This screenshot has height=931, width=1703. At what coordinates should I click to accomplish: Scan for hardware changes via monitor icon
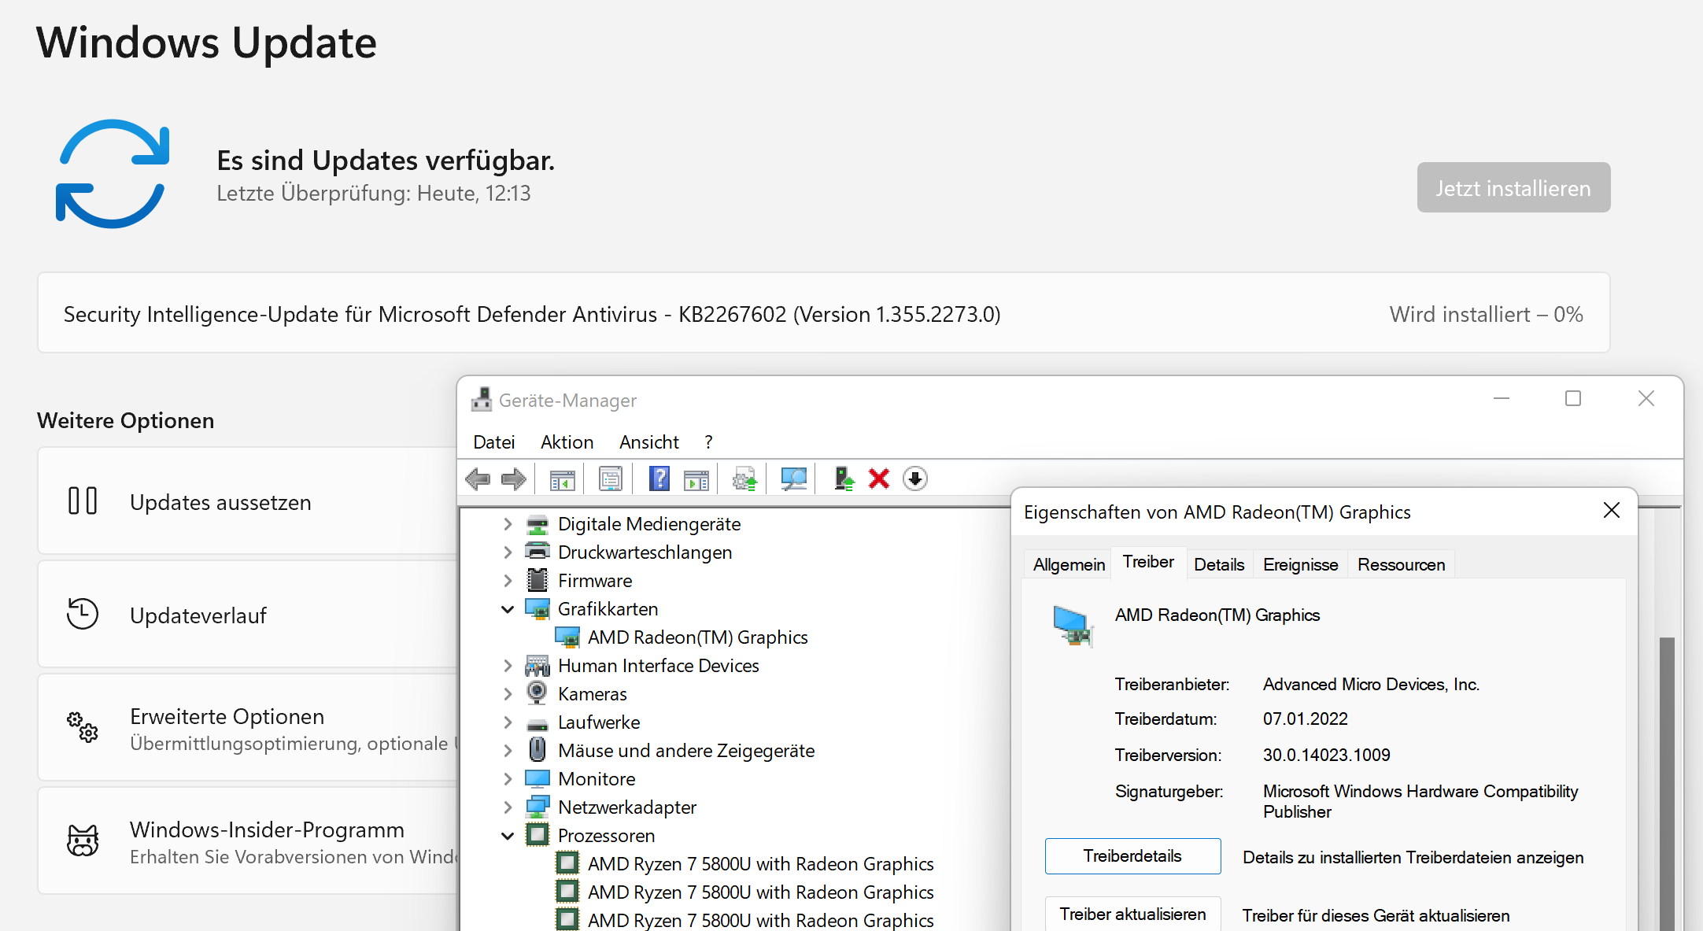793,478
